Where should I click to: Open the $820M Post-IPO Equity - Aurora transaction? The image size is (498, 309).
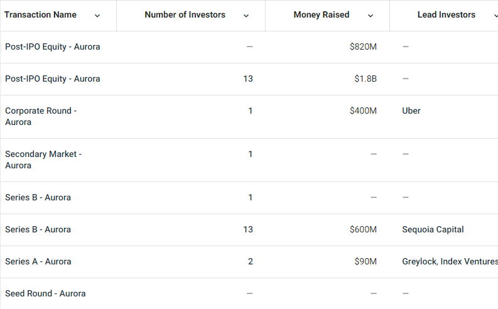point(52,46)
